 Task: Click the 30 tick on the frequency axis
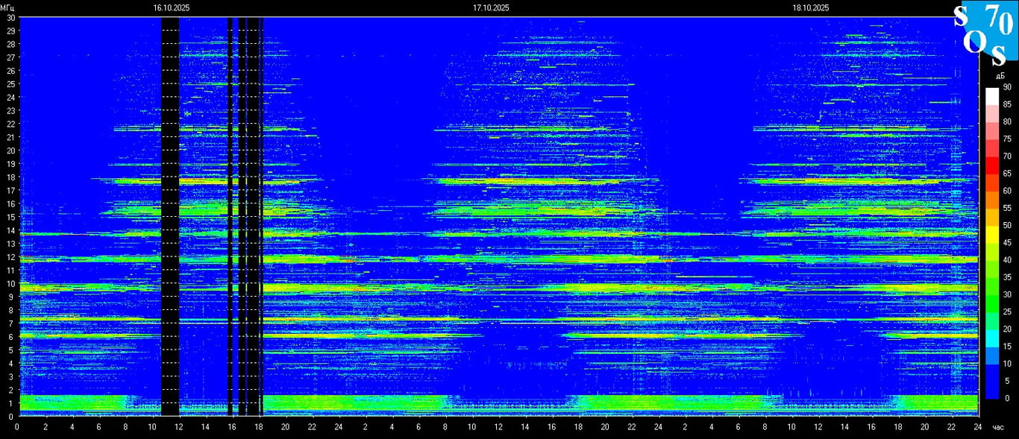pos(10,17)
